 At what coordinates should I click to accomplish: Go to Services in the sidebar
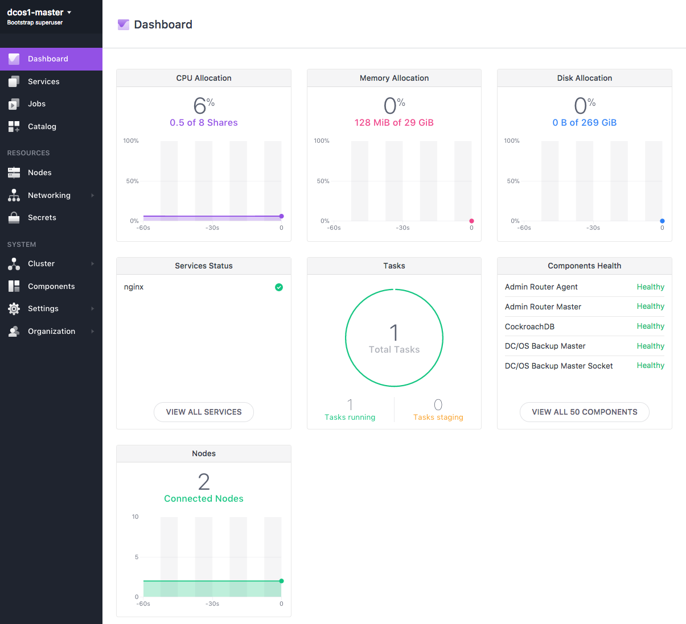point(51,81)
